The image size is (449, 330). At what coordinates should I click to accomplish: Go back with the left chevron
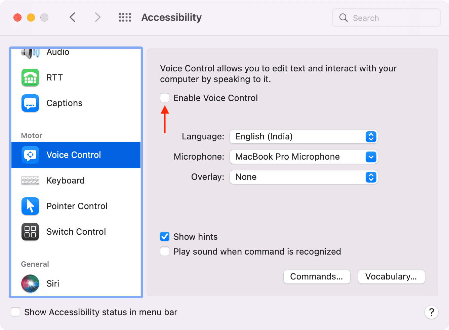tap(73, 18)
